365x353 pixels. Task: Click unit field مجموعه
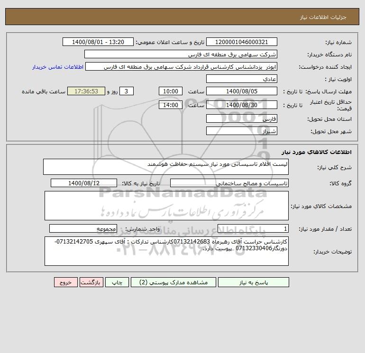(x=83, y=229)
